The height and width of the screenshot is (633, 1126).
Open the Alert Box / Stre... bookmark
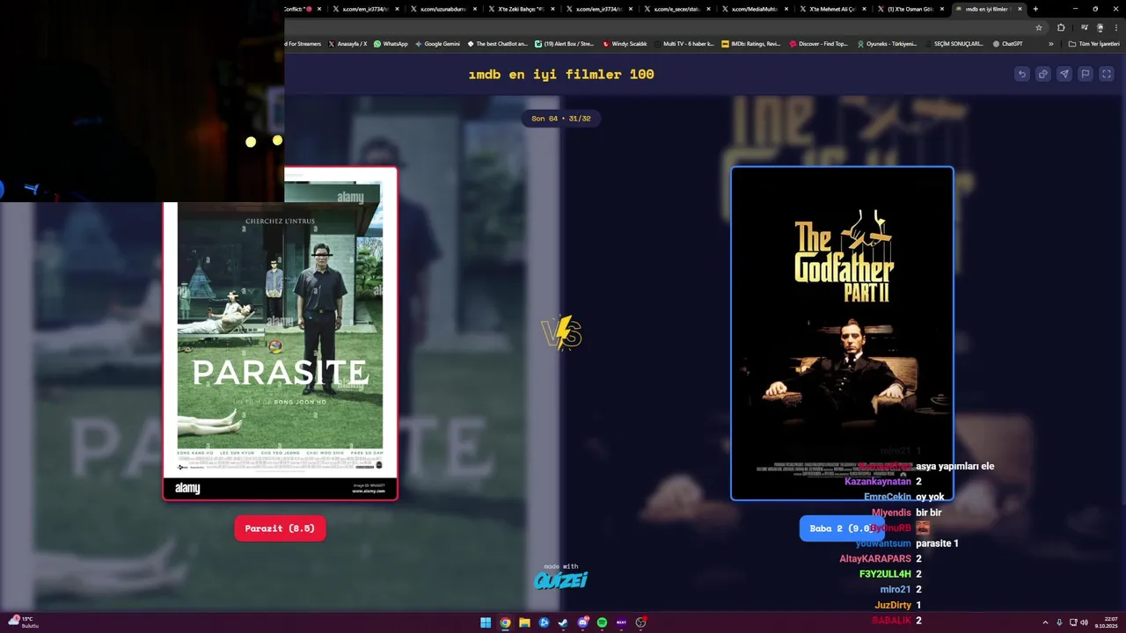pos(564,44)
